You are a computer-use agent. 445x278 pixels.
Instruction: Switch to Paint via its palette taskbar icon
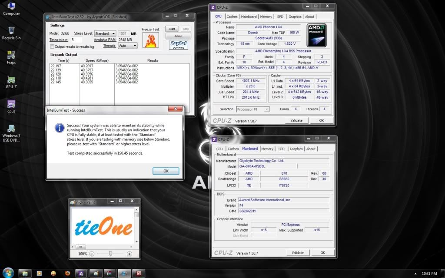pos(96,274)
